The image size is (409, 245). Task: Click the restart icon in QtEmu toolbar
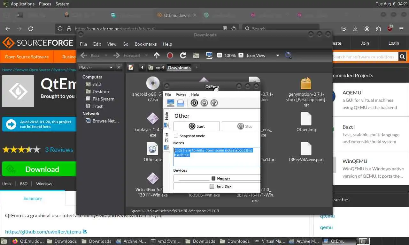214,103
